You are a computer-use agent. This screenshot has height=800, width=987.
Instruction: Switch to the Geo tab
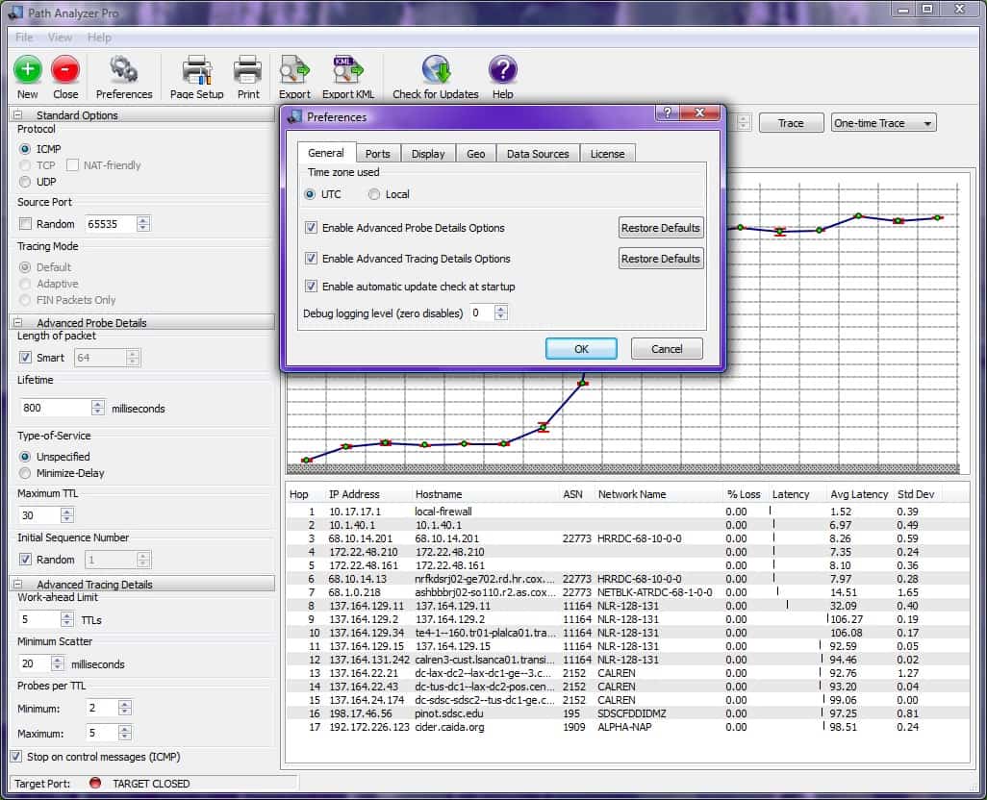476,154
